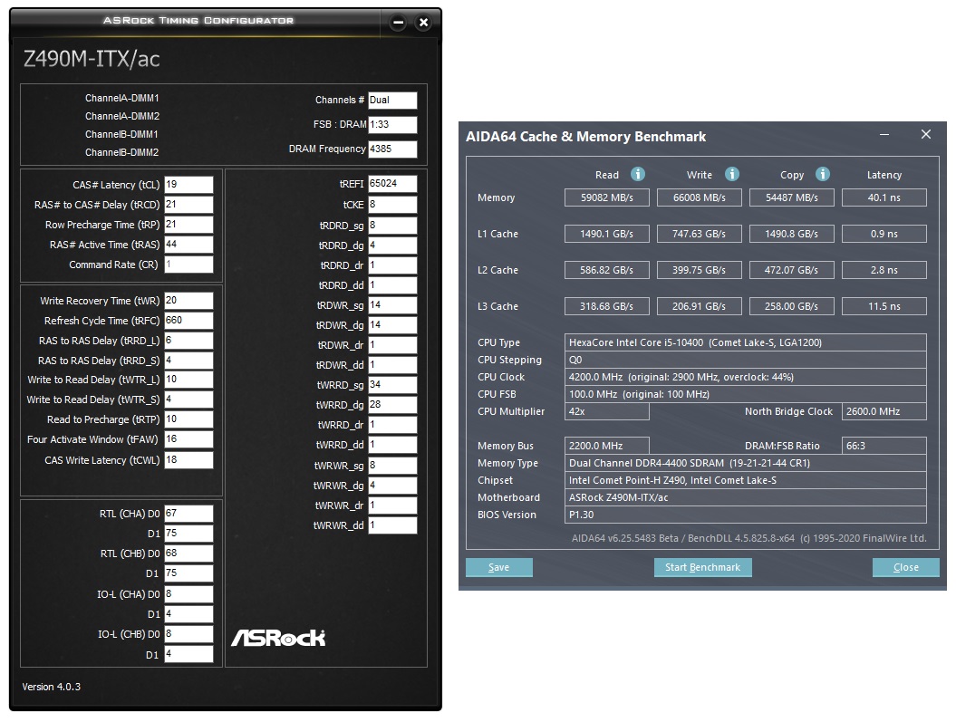Screen dimensions: 956x722
Task: Click the Memory Read result 59082 MB/s
Action: [x=606, y=197]
